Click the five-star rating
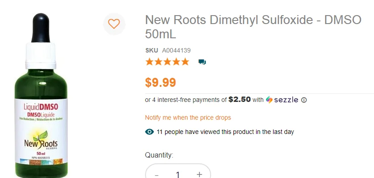This screenshot has width=374, height=178. point(167,62)
